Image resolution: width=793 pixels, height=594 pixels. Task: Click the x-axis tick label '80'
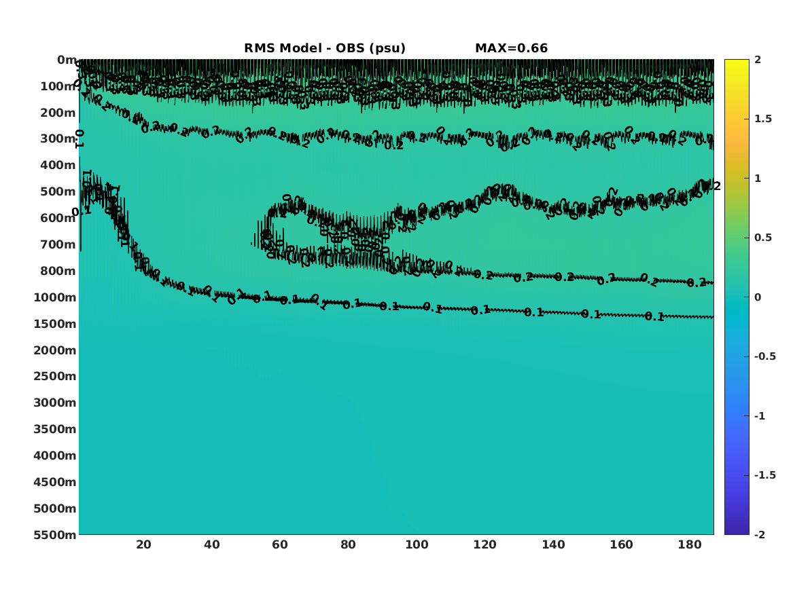pos(349,545)
